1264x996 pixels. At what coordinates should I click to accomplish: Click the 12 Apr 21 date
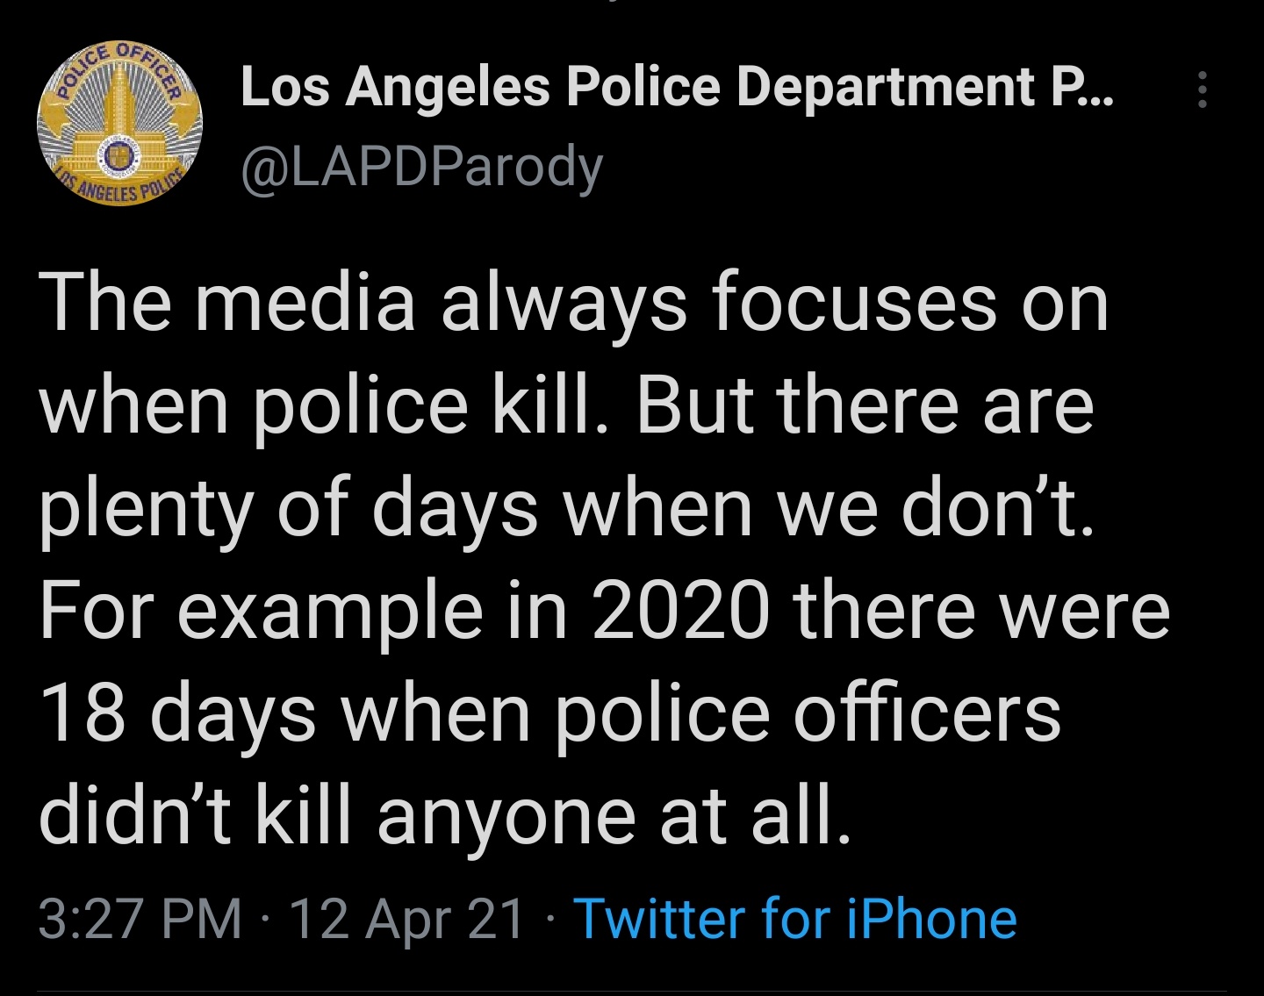click(406, 919)
